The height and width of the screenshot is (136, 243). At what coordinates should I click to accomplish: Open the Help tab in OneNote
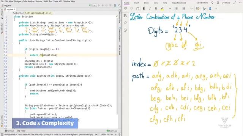click(165, 3)
